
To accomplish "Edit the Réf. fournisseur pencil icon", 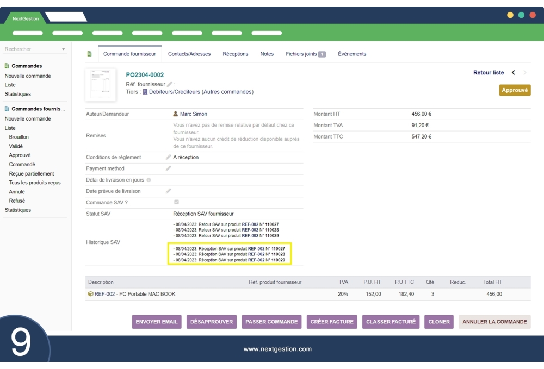I will pyautogui.click(x=170, y=84).
